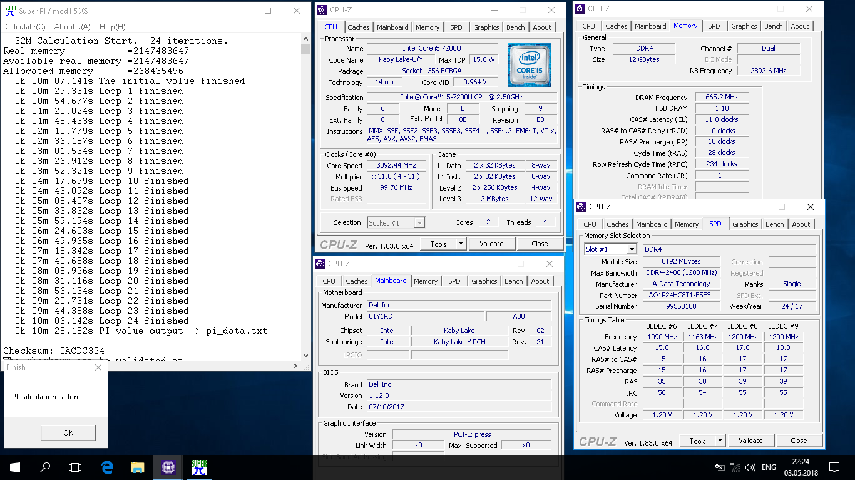This screenshot has width=855, height=480.
Task: Click Super PI title bar icon
Action: tap(9, 11)
